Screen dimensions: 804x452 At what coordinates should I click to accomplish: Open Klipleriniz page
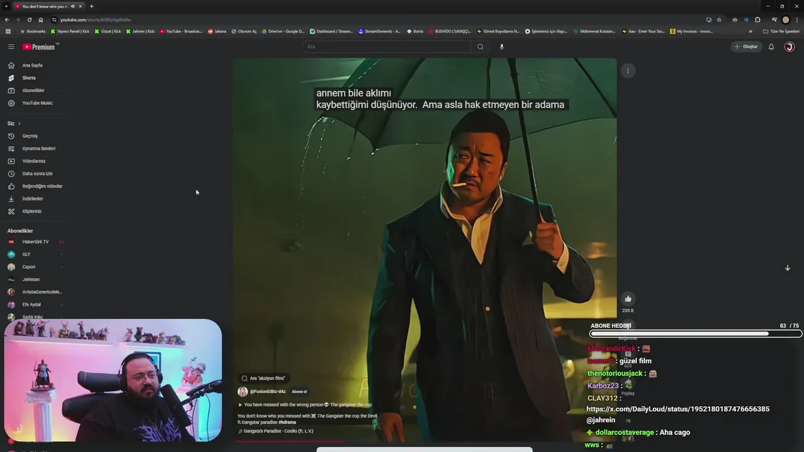pos(31,211)
